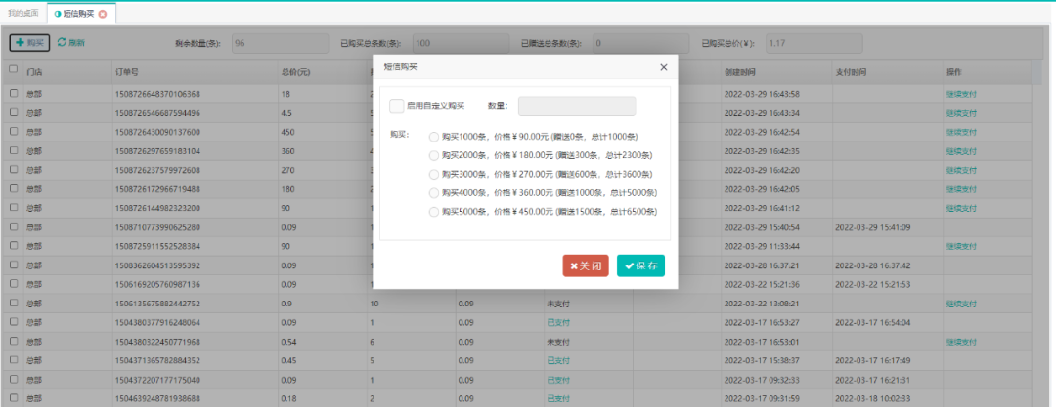
Task: Click the green 保存 button
Action: pyautogui.click(x=640, y=265)
